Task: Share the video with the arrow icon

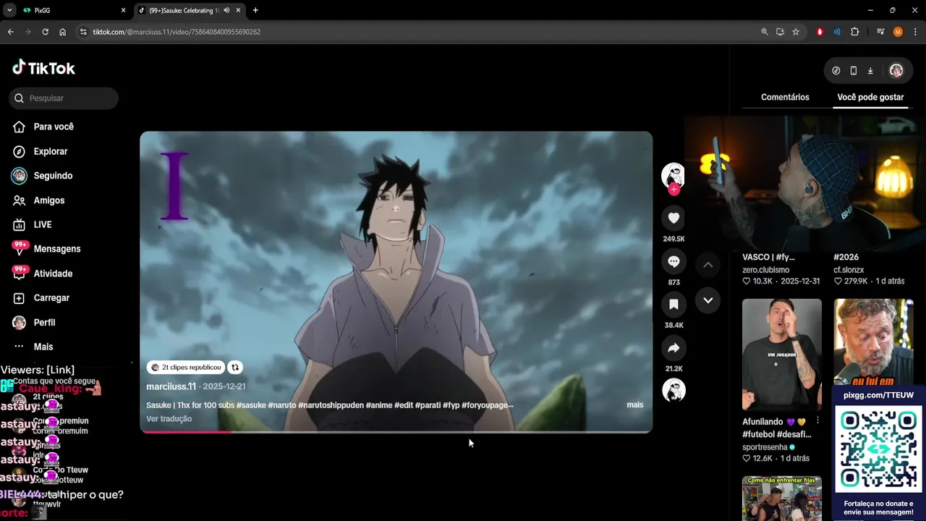Action: click(x=674, y=348)
